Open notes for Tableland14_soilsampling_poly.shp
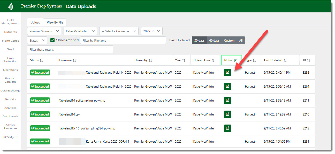This screenshot has height=154, width=335. coord(227,100)
